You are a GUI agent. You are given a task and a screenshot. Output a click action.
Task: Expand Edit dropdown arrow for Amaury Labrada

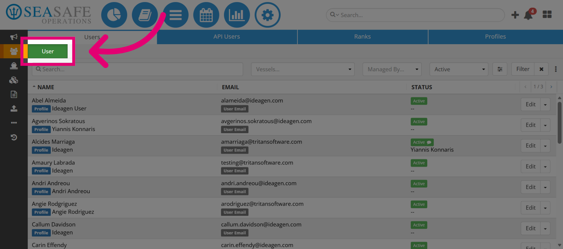point(545,166)
